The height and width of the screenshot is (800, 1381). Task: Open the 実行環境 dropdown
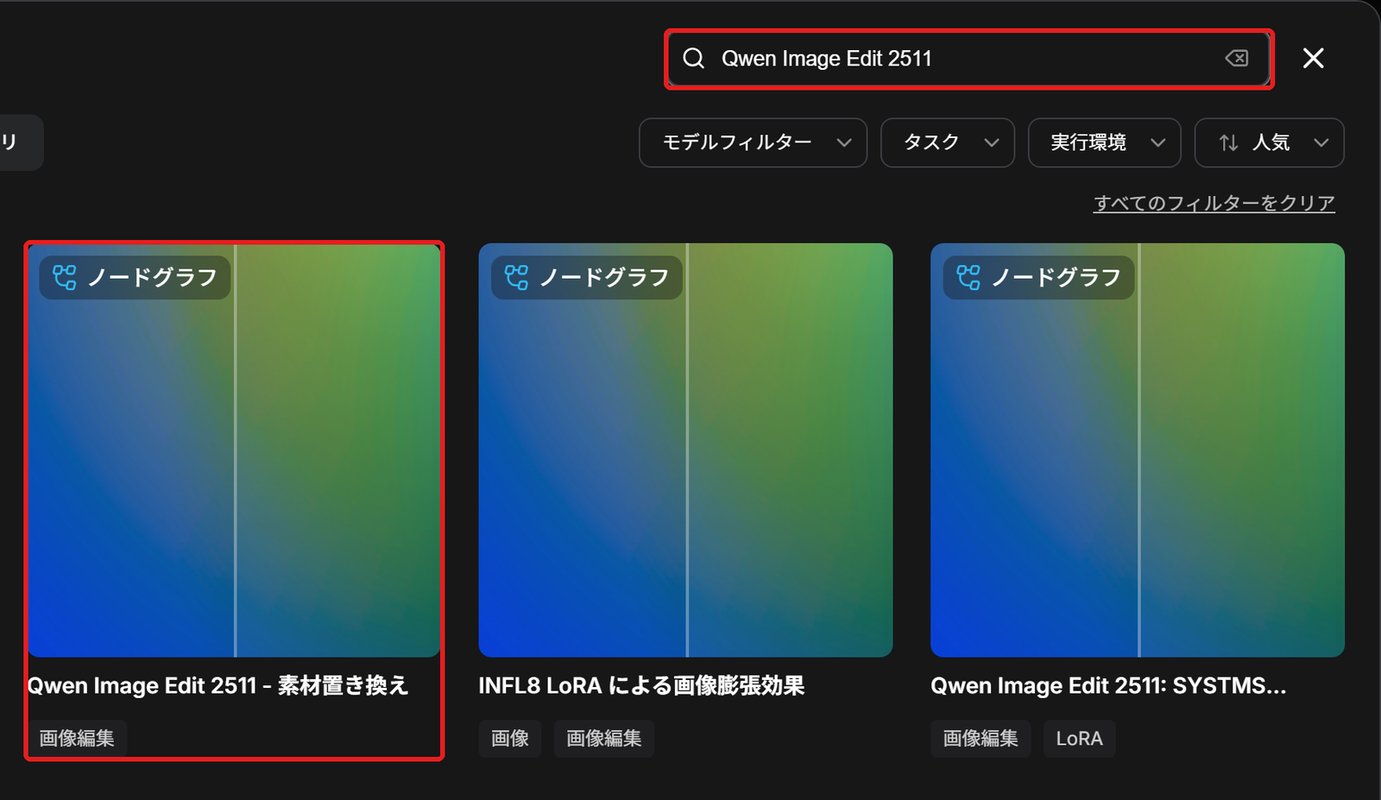[1104, 142]
